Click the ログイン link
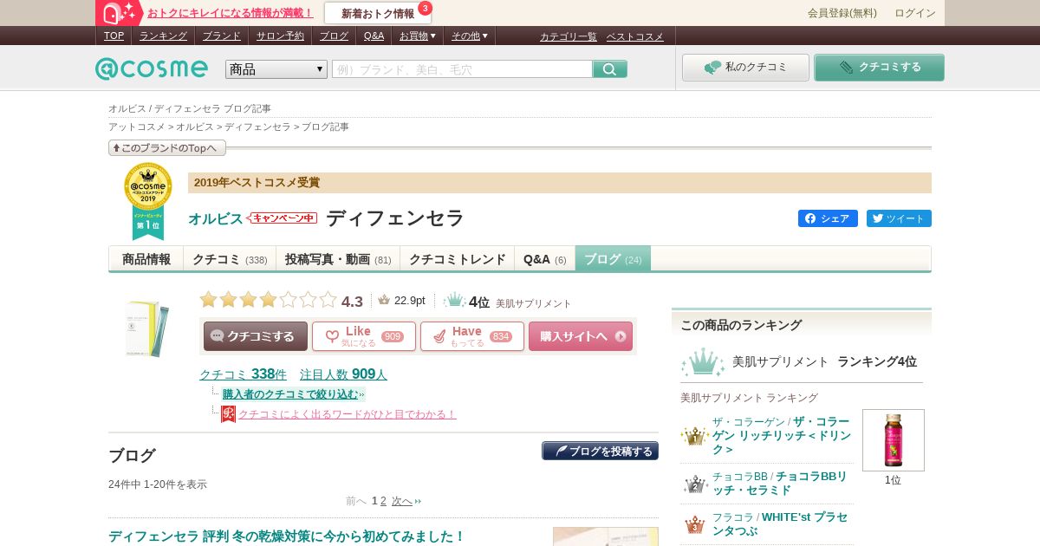Viewport: 1040px width, 546px height. (x=915, y=13)
